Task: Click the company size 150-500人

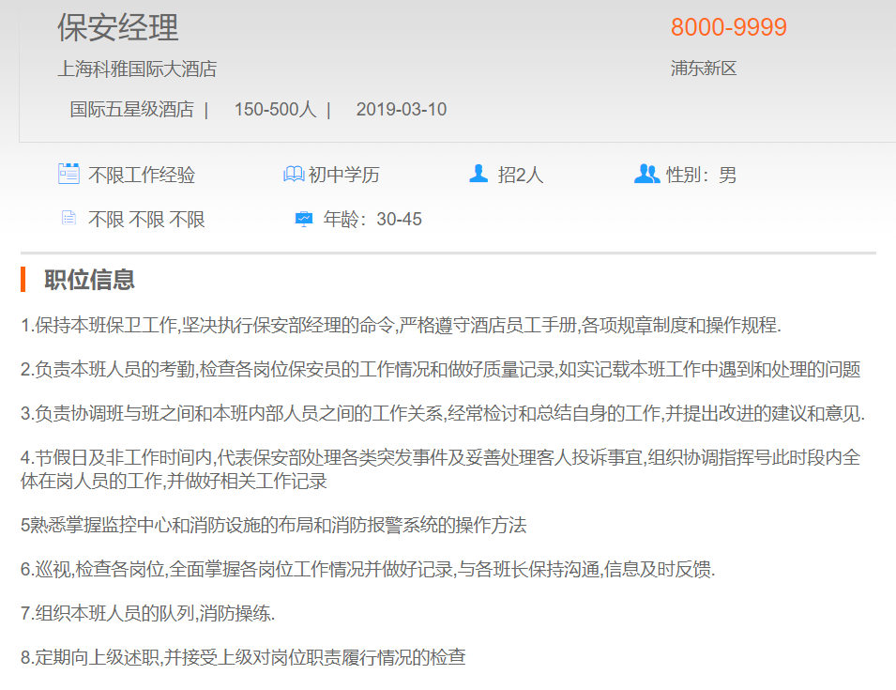Action: pos(275,110)
